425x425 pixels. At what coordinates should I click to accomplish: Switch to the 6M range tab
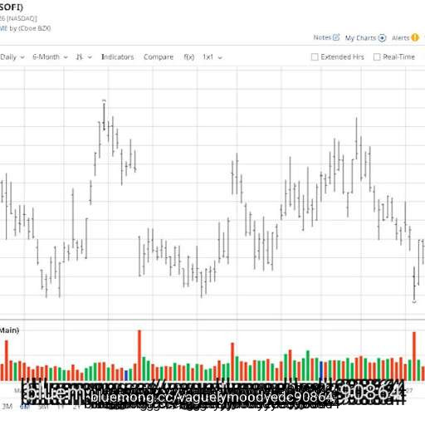tap(25, 407)
